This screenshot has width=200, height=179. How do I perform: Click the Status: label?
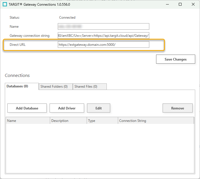pyautogui.click(x=15, y=18)
